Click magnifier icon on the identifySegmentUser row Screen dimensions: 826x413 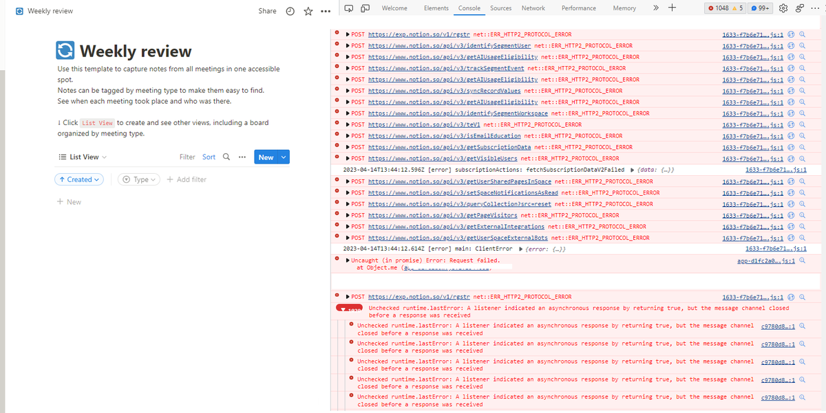[x=802, y=45]
